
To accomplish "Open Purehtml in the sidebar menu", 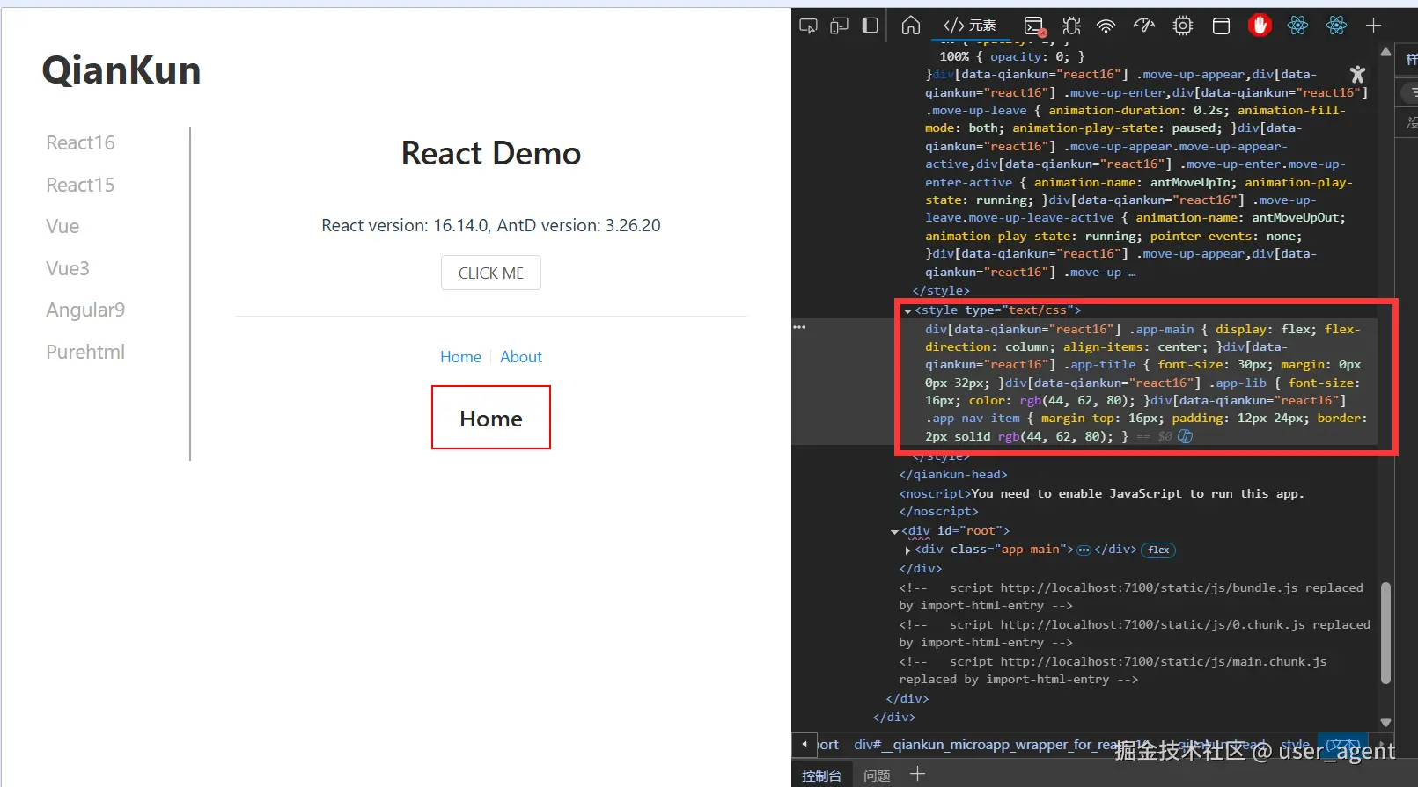I will 85,352.
